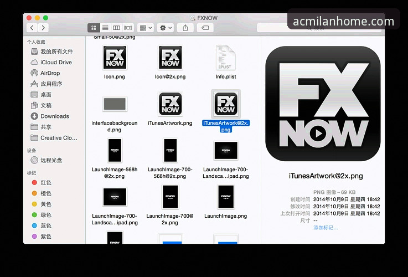Select the iTunesArtwork@2x.png thumbnail
408x277 pixels.
[x=226, y=104]
